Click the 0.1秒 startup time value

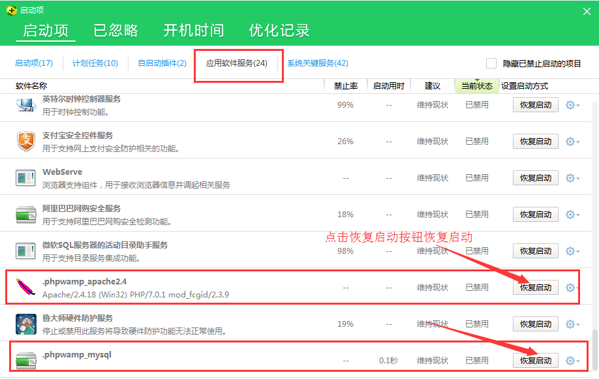pyautogui.click(x=388, y=360)
